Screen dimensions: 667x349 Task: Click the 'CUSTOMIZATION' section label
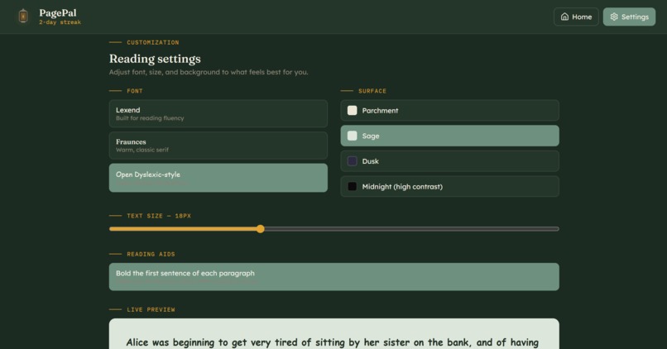(153, 42)
